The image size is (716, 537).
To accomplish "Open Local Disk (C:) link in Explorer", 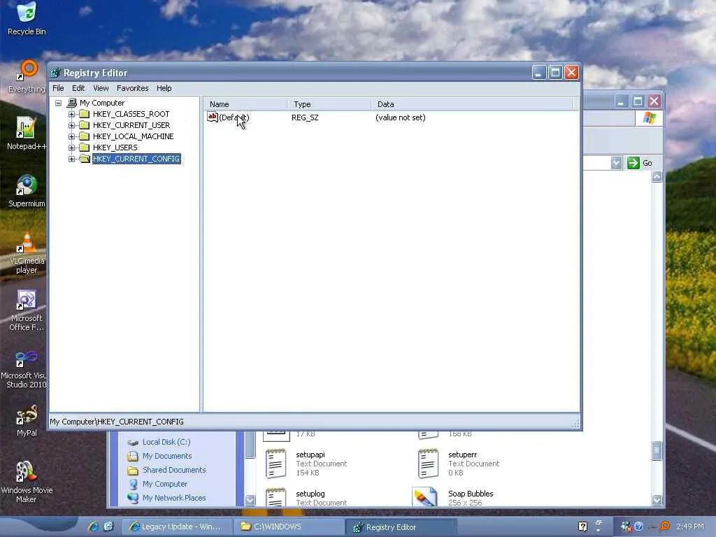I will coord(166,442).
